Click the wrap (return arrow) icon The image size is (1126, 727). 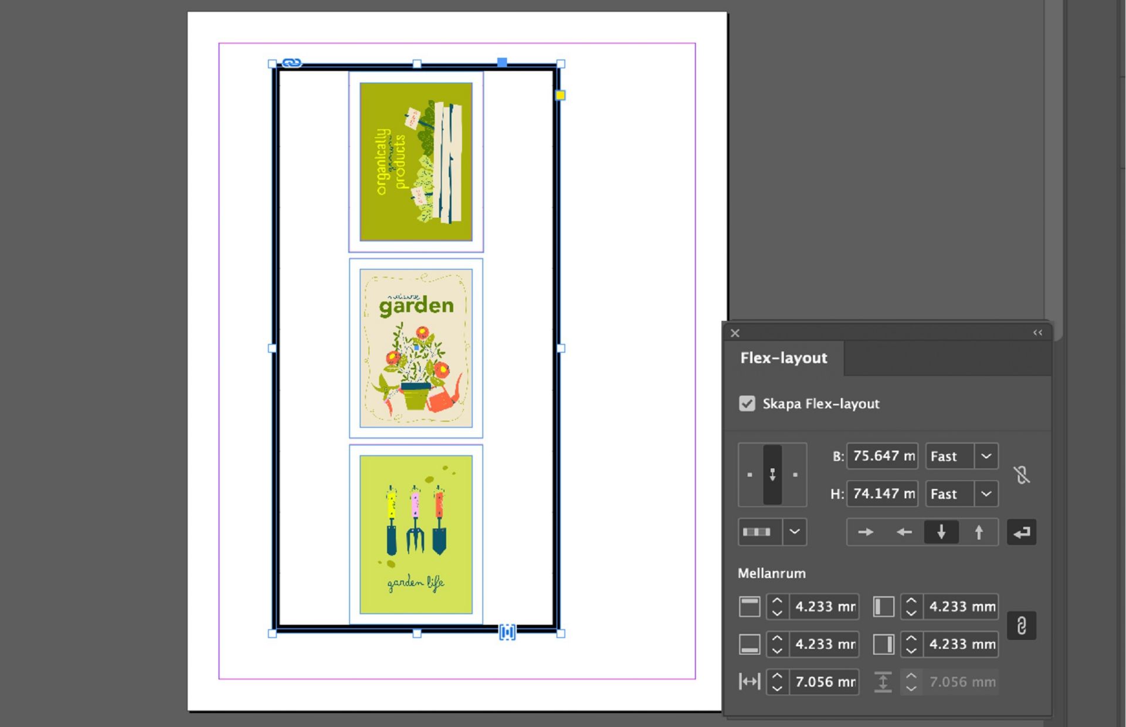click(1022, 532)
